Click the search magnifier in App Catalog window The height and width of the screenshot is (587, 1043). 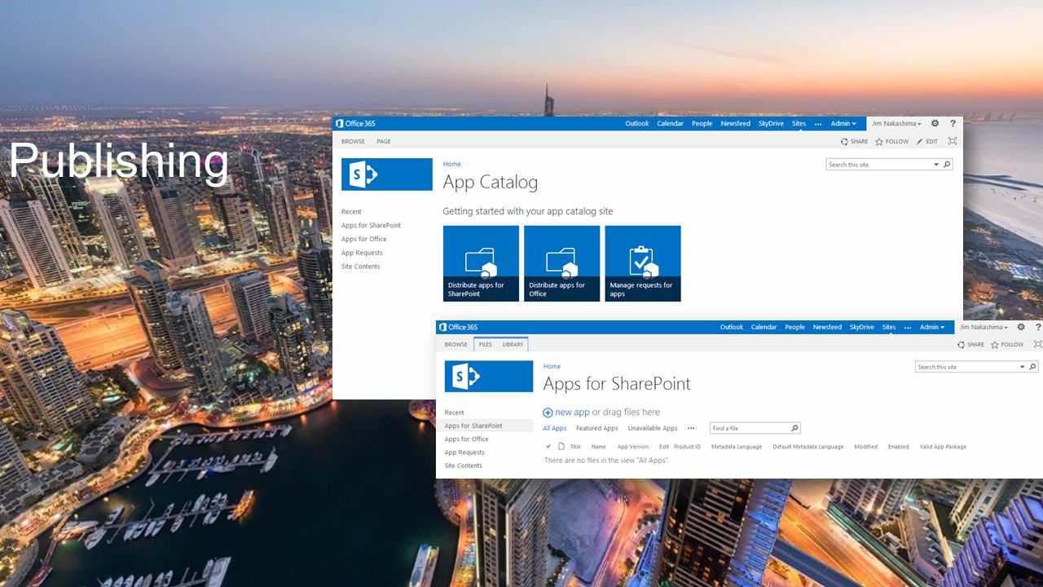pyautogui.click(x=946, y=165)
